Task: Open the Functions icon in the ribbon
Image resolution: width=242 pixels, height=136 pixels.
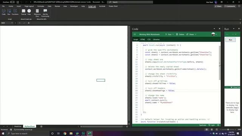Action: (x=15, y=12)
